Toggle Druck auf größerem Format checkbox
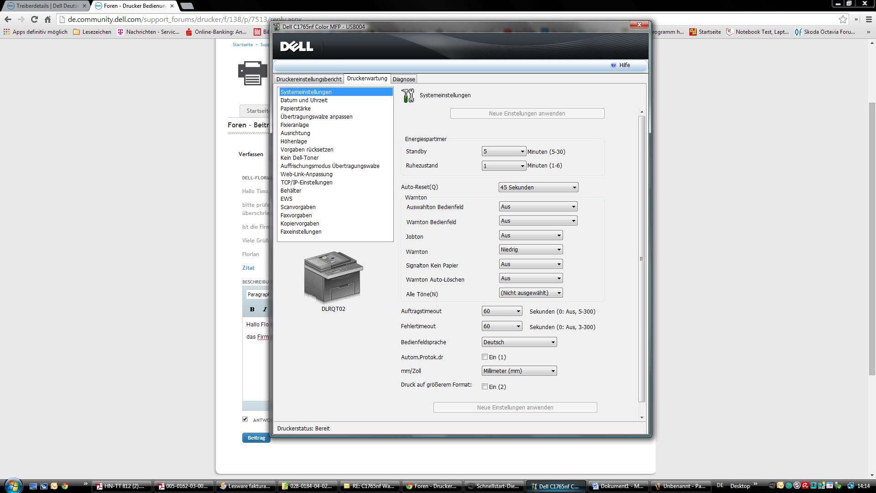876x493 pixels. coord(485,387)
